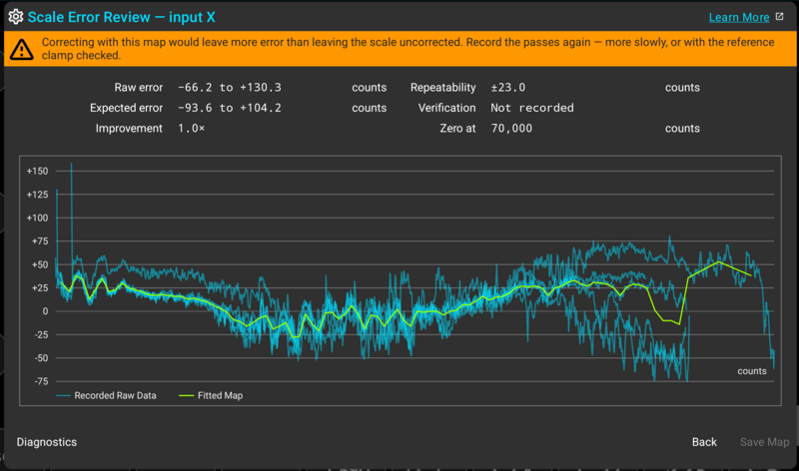The height and width of the screenshot is (471, 799).
Task: Click the 'Raw error' label
Action: pyautogui.click(x=138, y=88)
